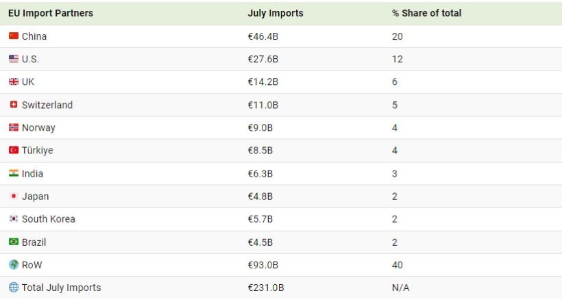Click the Türkiye flag icon

tap(14, 151)
